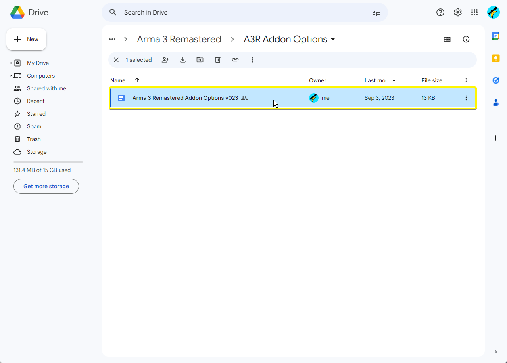Open column options three-dot menu in header
Image resolution: width=507 pixels, height=363 pixels.
(466, 80)
